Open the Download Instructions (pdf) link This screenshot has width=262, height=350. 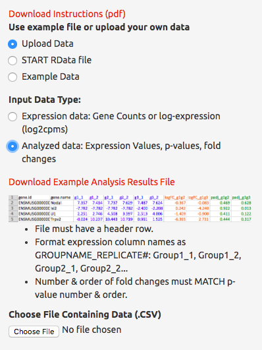tap(67, 14)
